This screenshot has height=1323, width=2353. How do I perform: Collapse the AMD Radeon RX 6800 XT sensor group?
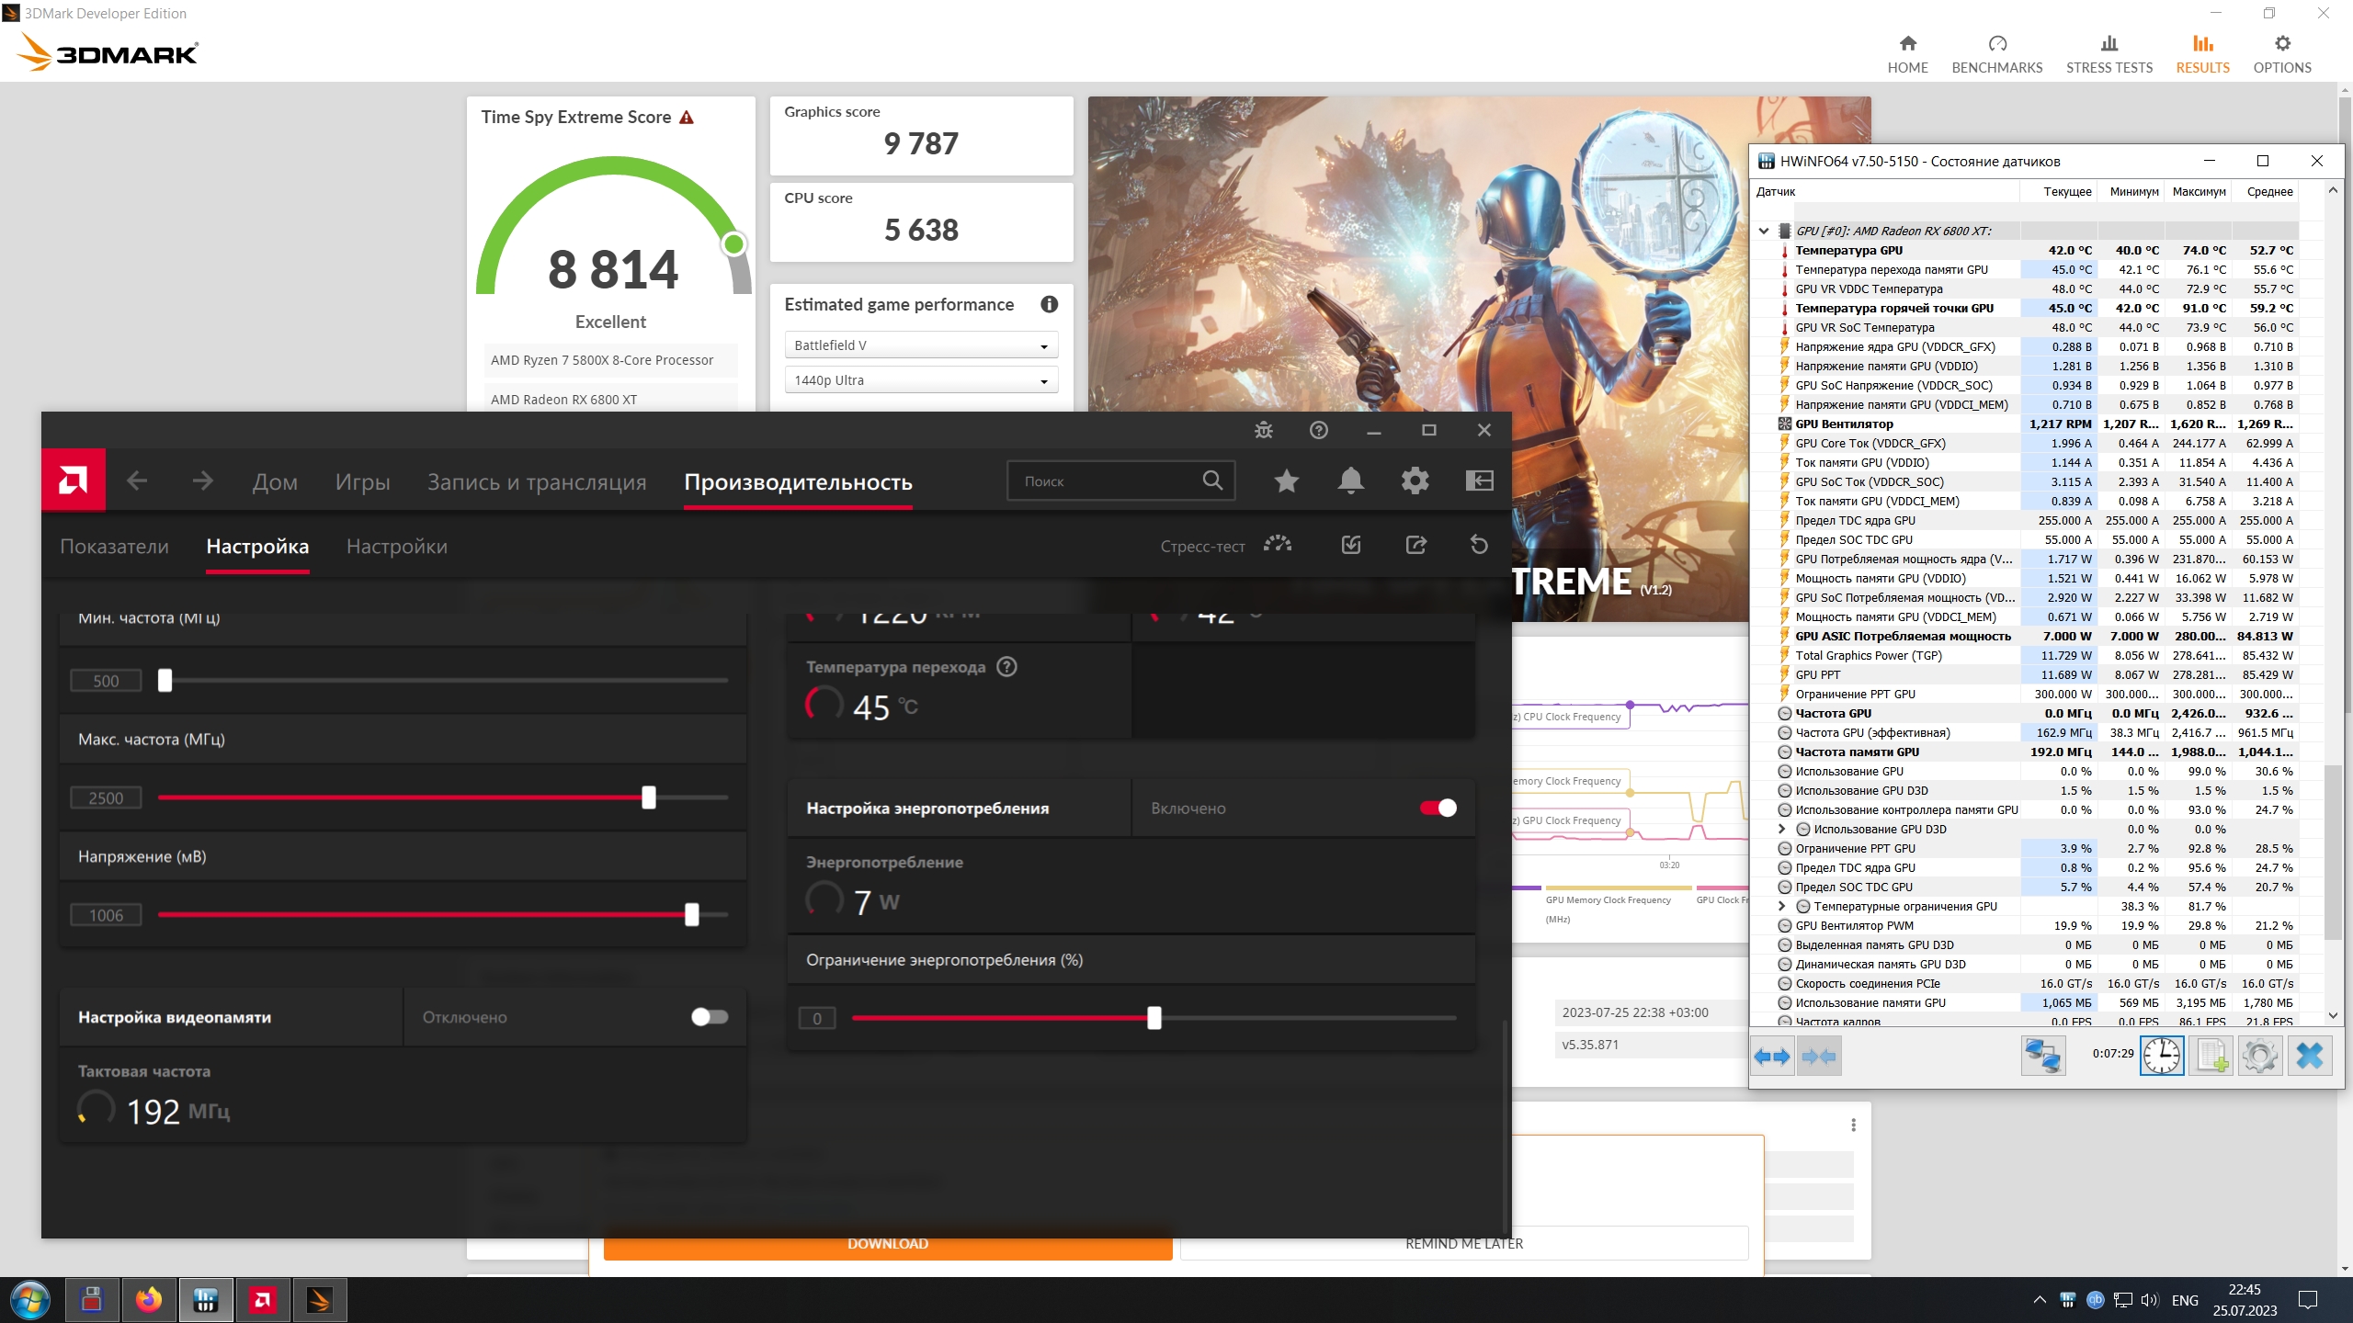[x=1763, y=232]
